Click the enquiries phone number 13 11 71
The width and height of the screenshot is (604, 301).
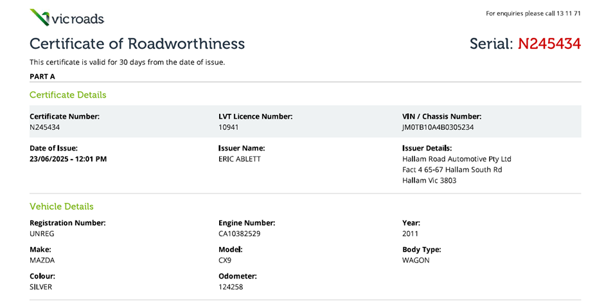(x=568, y=13)
